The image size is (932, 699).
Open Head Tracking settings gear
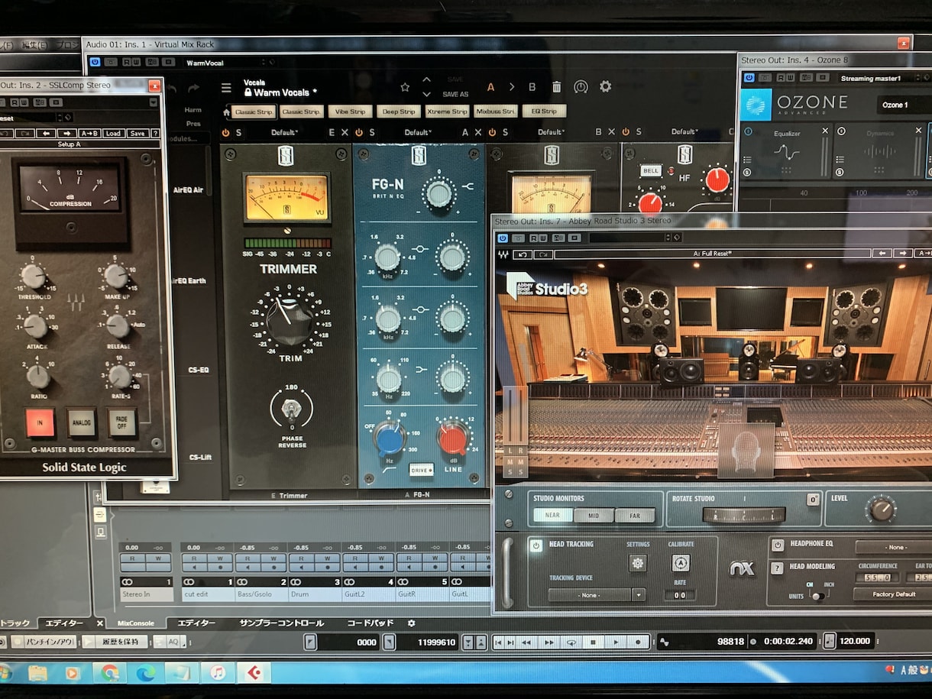tap(638, 563)
